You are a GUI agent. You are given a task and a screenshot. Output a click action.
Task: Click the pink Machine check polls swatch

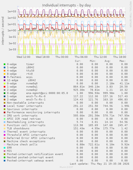[5, 145]
